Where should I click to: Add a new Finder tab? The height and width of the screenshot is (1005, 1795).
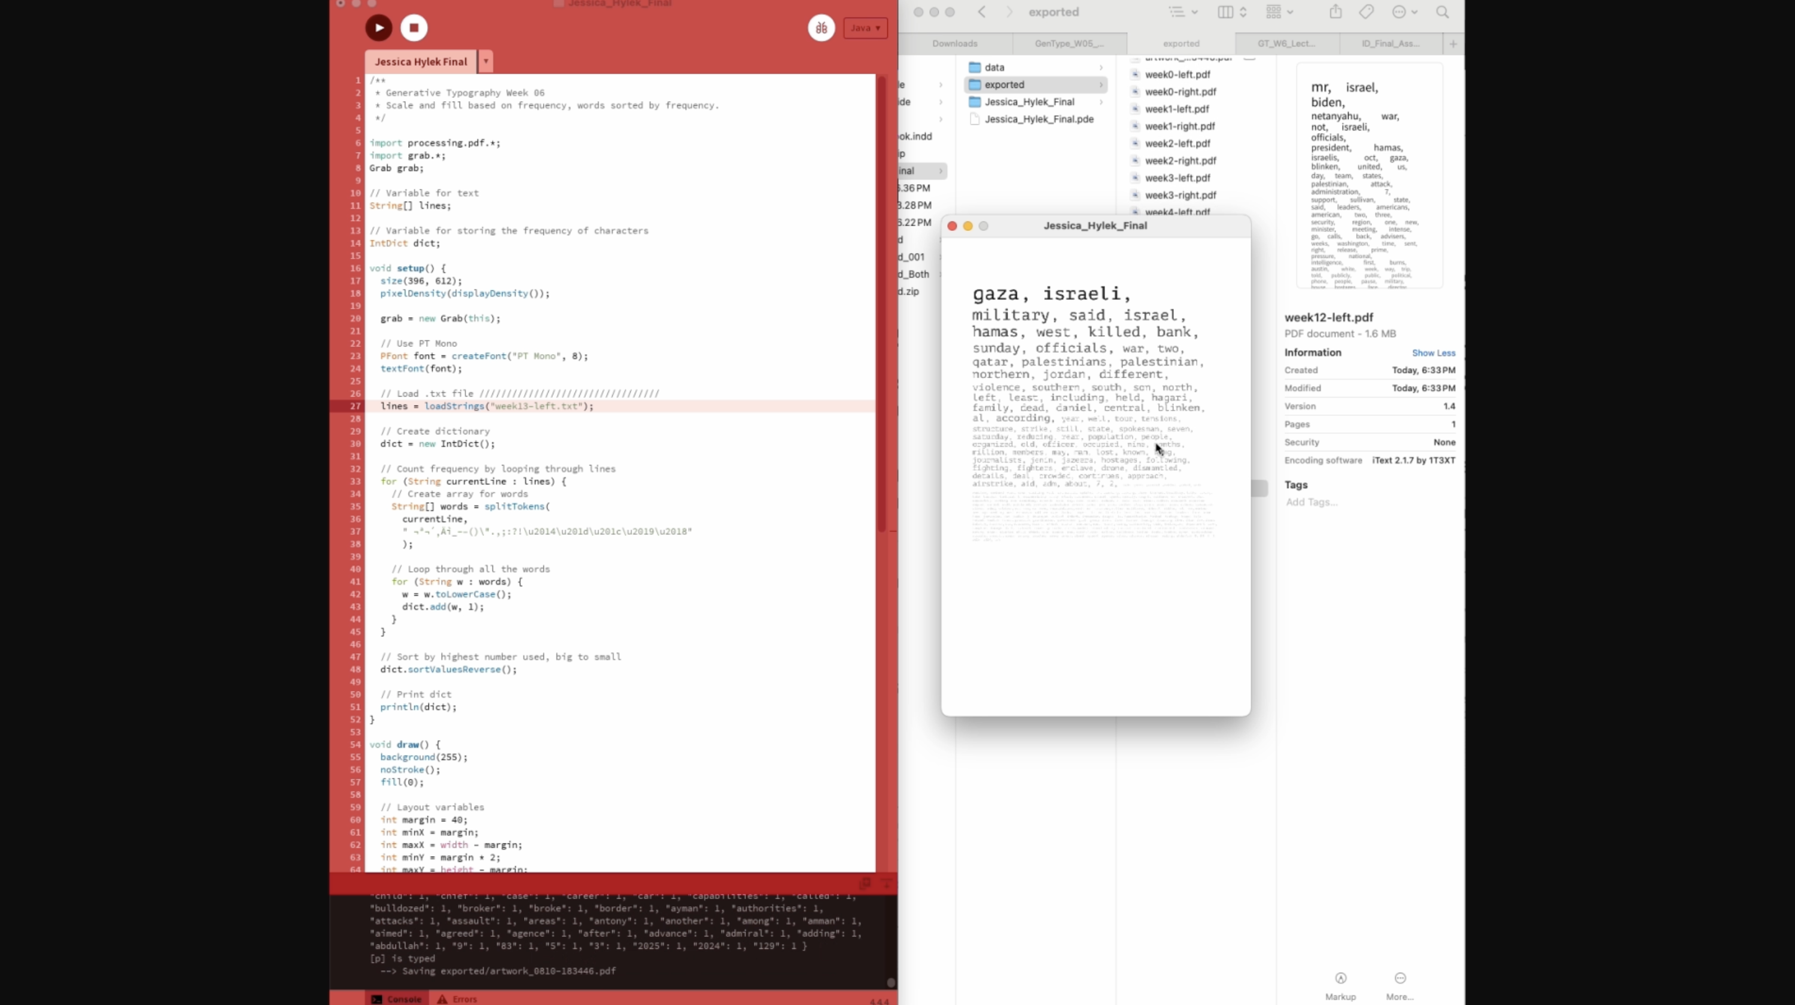[x=1453, y=44]
